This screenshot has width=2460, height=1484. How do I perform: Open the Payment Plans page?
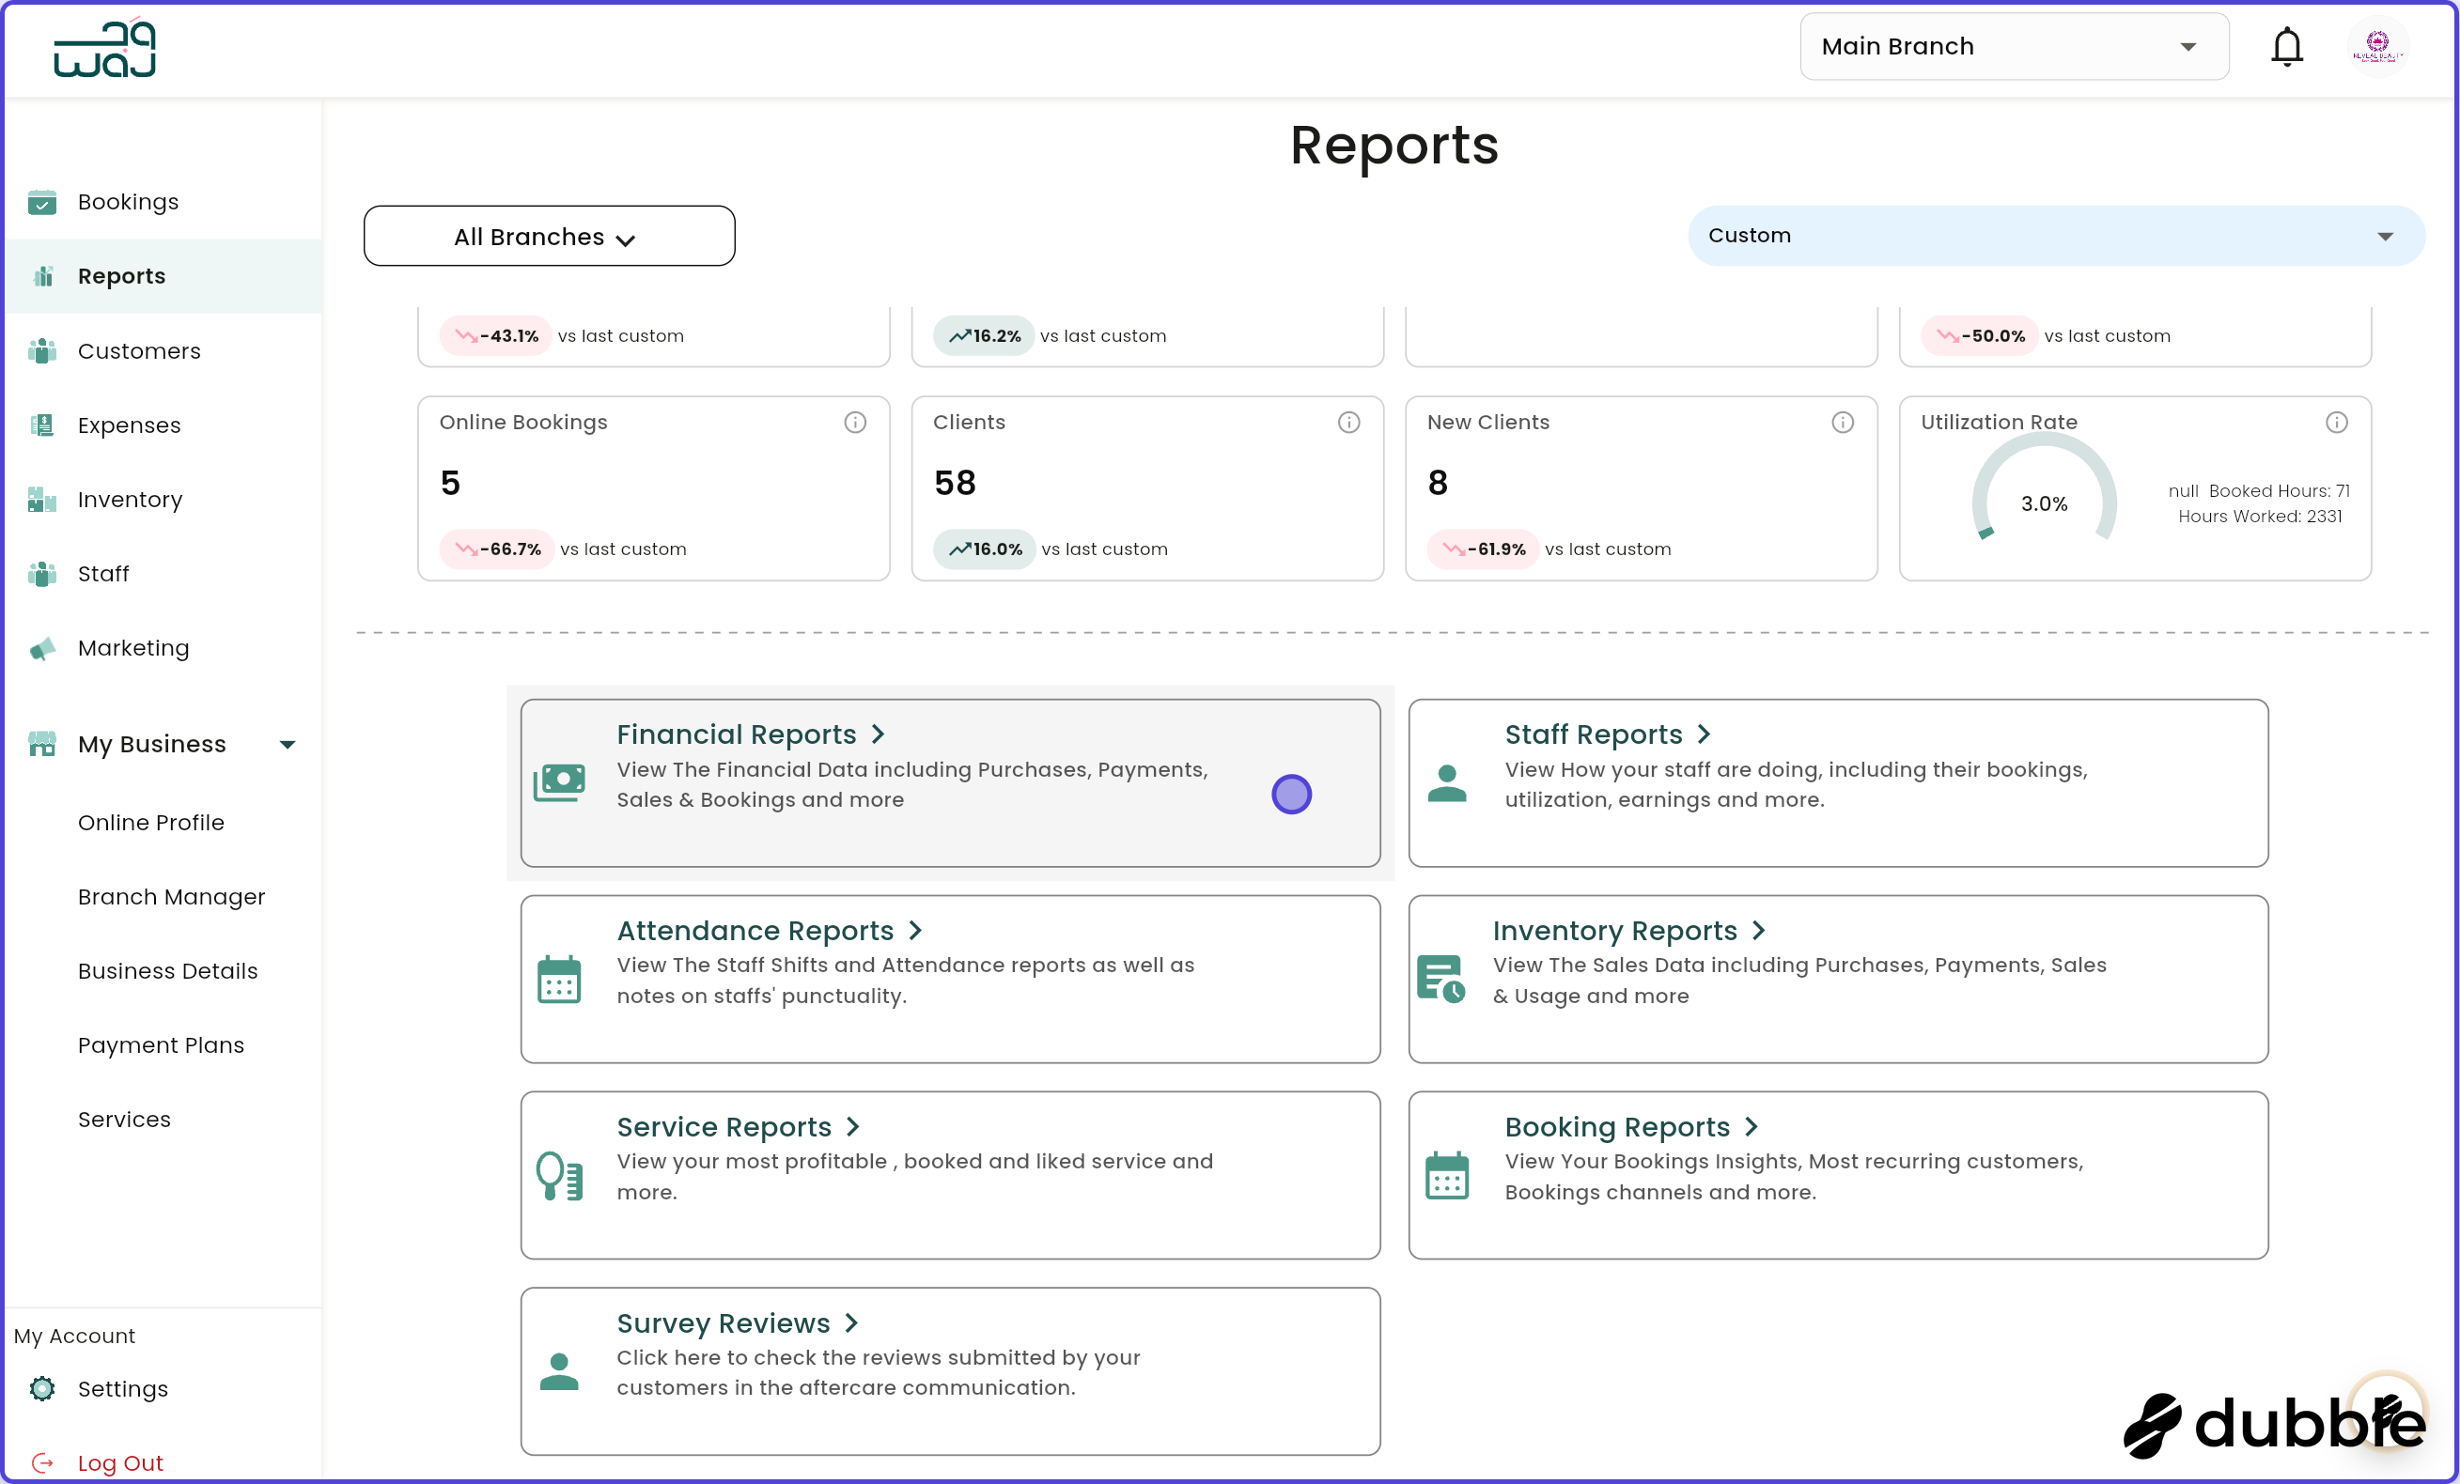pos(161,1044)
